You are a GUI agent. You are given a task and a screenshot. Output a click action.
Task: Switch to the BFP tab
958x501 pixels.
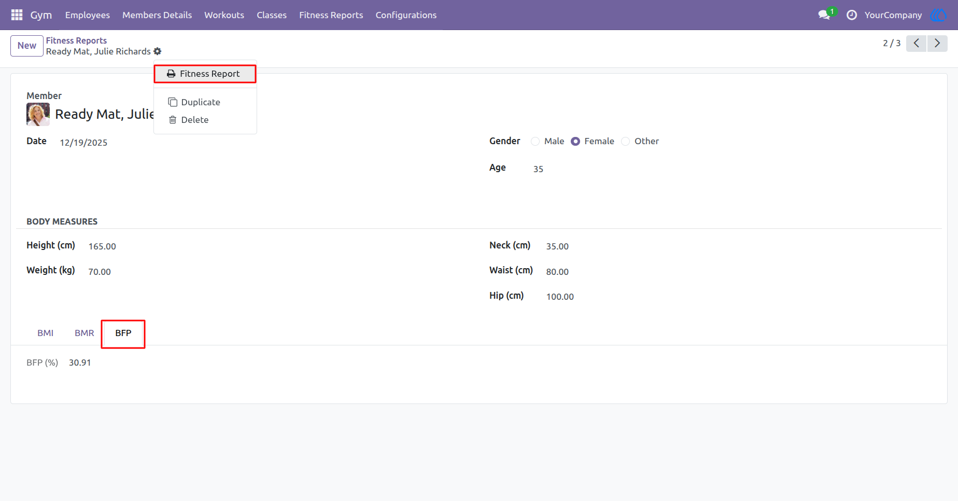pos(123,333)
